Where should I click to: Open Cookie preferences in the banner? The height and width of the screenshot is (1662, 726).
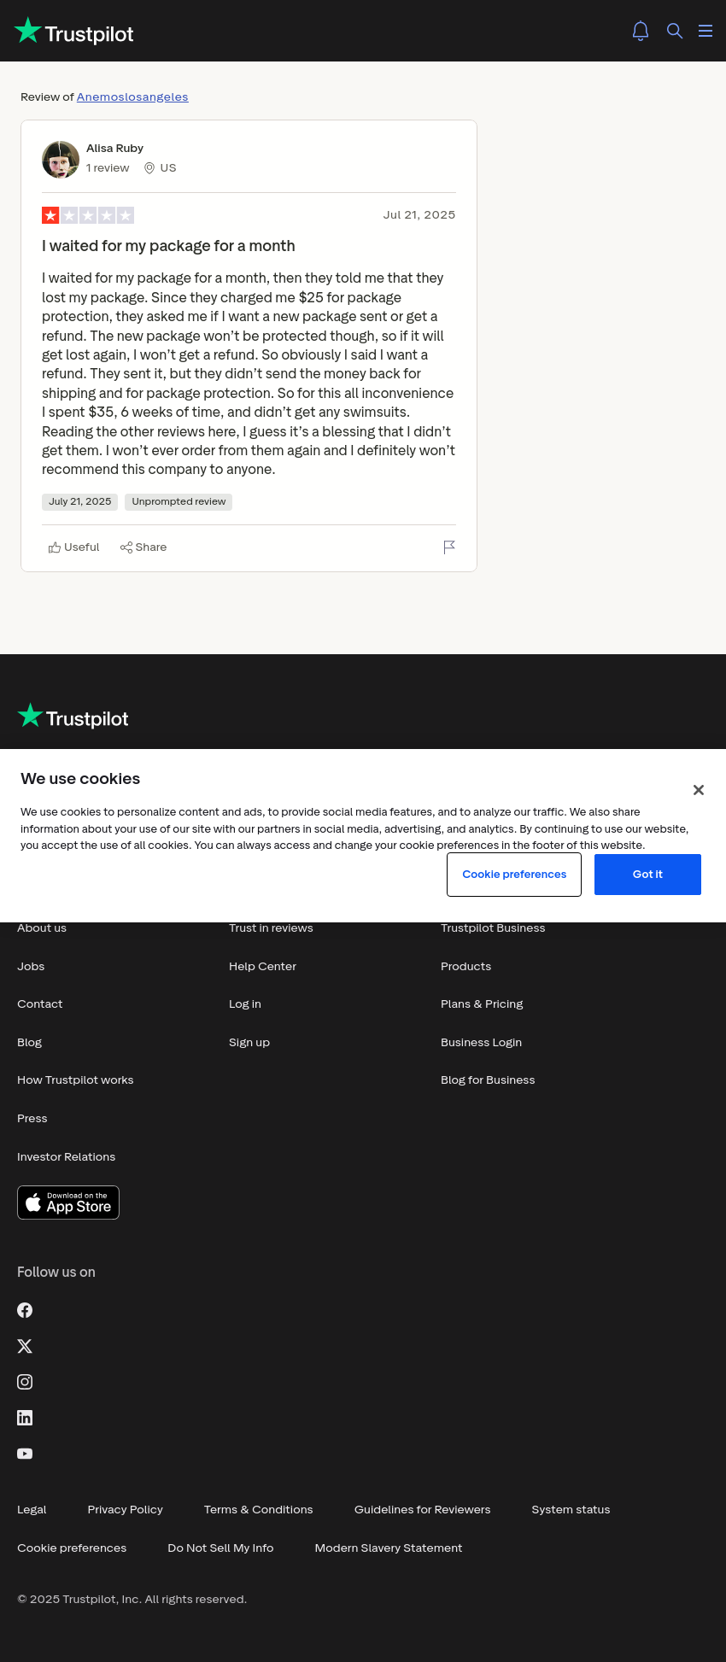[x=514, y=875]
